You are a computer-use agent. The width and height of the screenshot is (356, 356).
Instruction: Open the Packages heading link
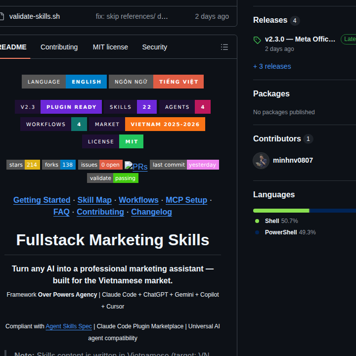coord(271,93)
